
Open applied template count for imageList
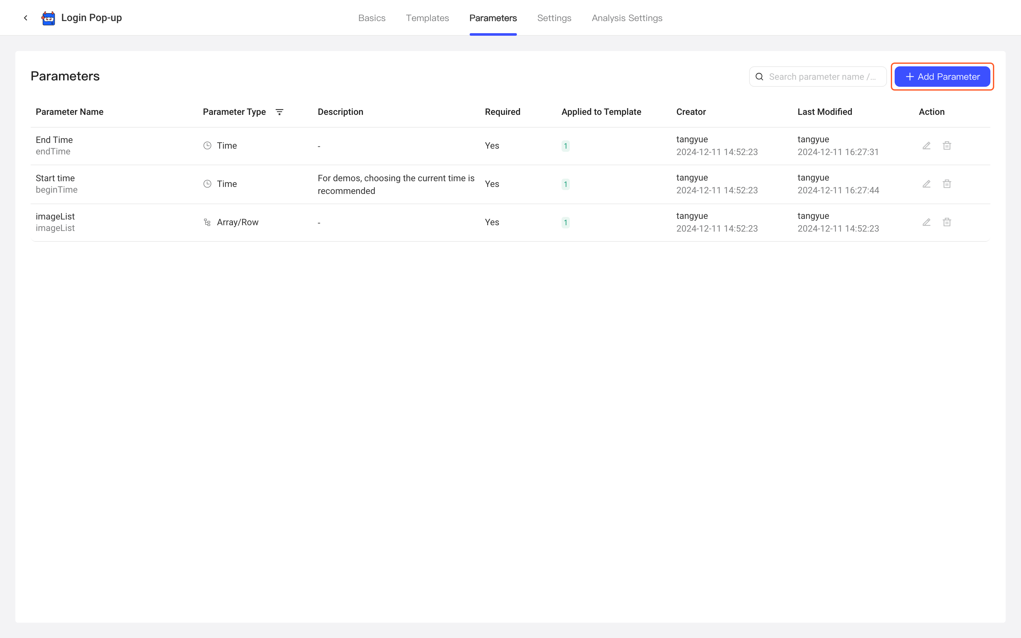565,223
